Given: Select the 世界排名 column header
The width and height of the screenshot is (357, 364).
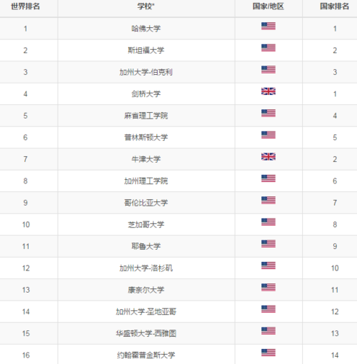Looking at the screenshot, I should (26, 6).
